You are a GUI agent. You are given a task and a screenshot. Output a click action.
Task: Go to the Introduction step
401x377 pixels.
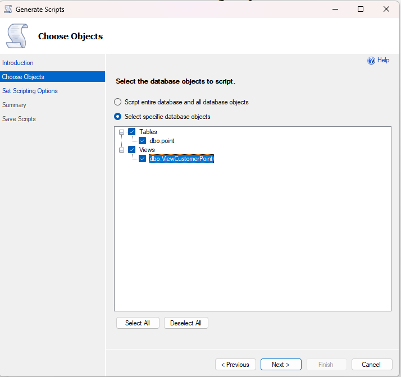[x=18, y=63]
